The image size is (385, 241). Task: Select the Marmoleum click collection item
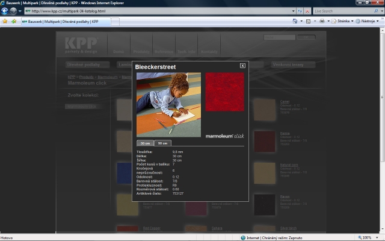click(84, 107)
